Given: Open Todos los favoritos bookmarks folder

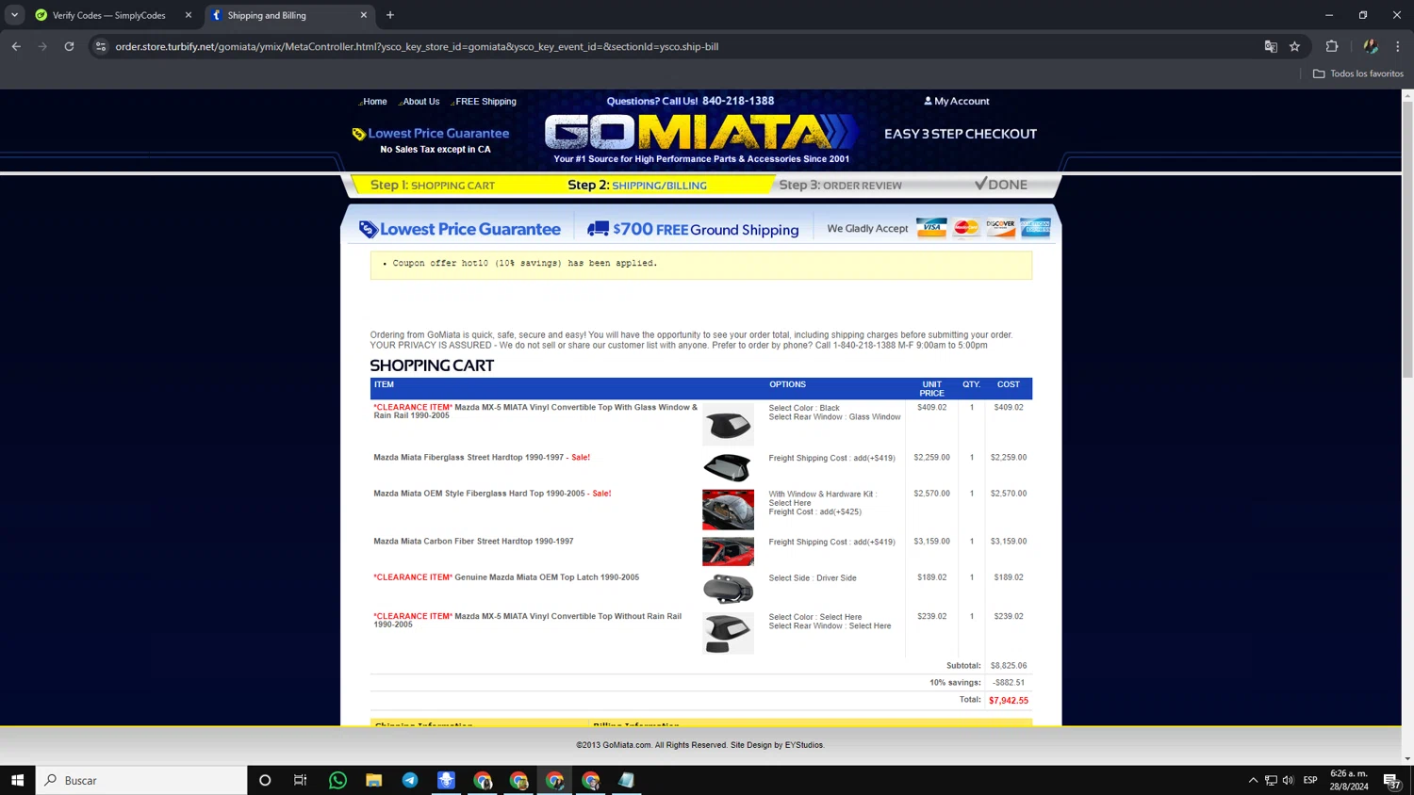Looking at the screenshot, I should (x=1357, y=73).
